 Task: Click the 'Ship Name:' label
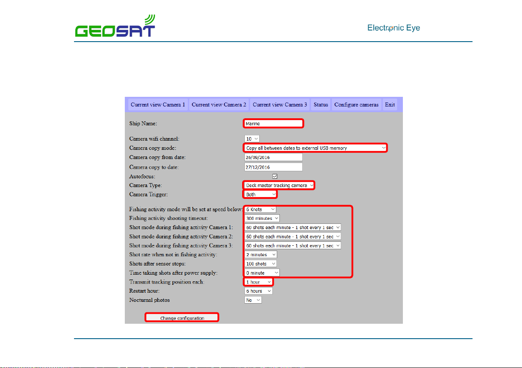[143, 124]
